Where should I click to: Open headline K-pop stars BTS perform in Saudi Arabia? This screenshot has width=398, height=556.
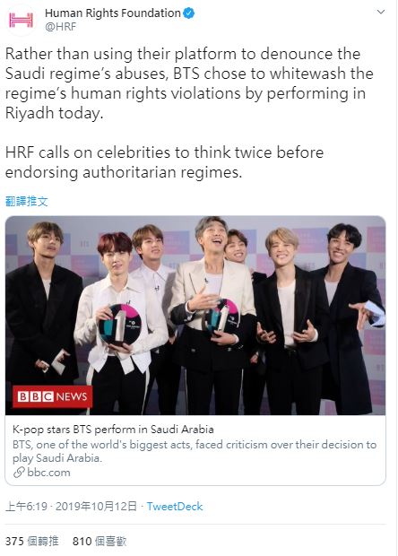click(113, 430)
